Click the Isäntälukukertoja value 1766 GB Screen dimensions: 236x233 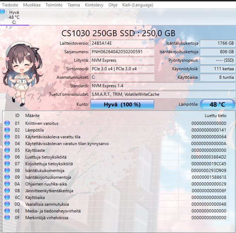tap(217, 43)
